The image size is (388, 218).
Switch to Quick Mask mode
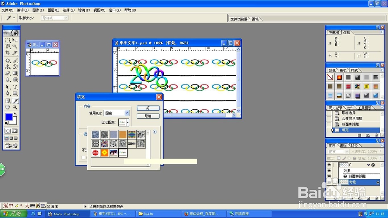pos(15,131)
